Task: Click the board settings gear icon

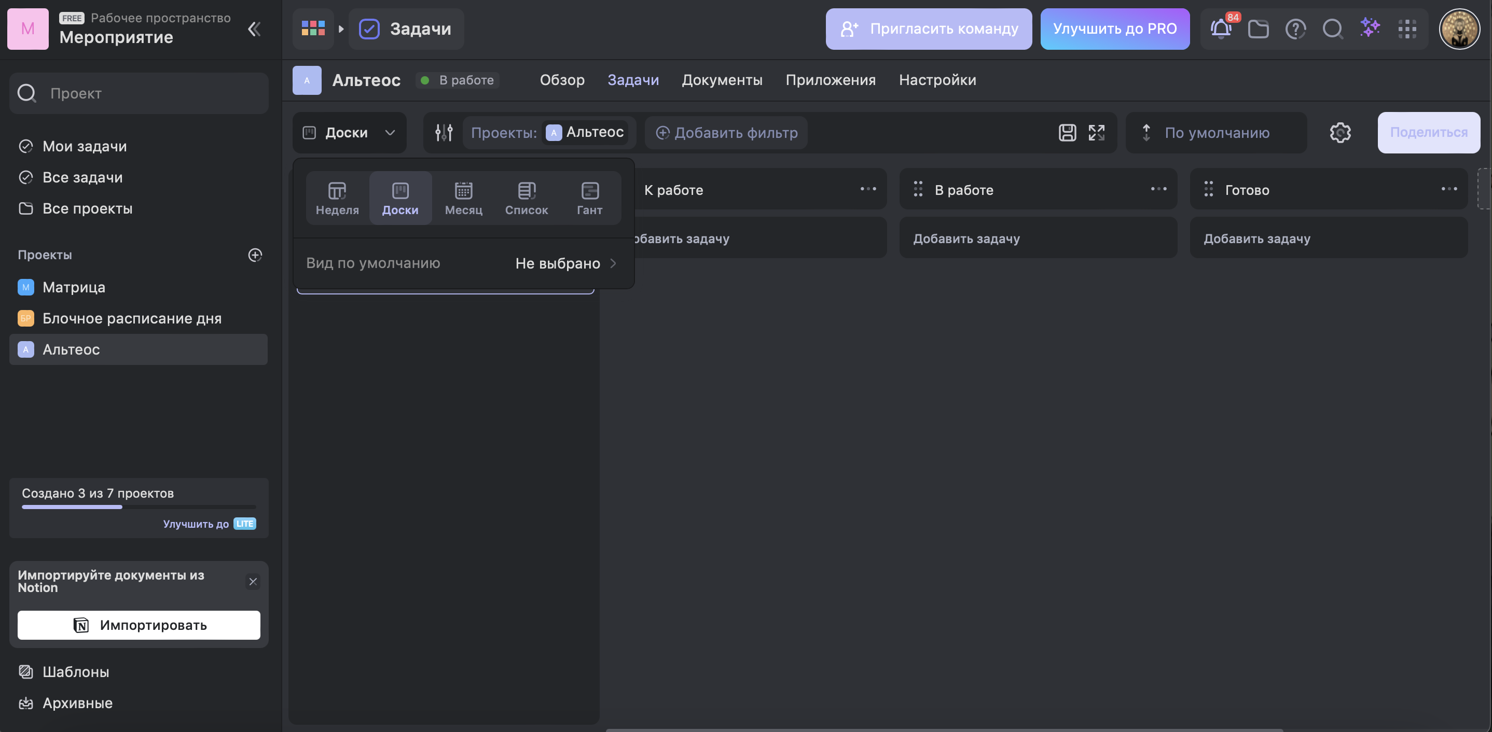Action: coord(1339,133)
